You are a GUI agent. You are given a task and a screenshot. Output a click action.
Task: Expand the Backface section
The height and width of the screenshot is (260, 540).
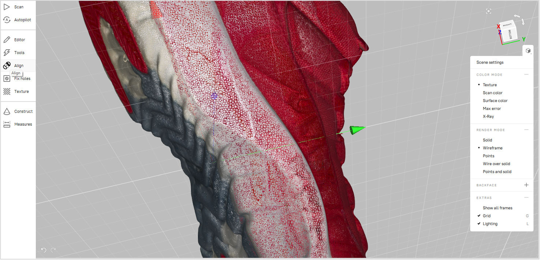click(x=526, y=185)
